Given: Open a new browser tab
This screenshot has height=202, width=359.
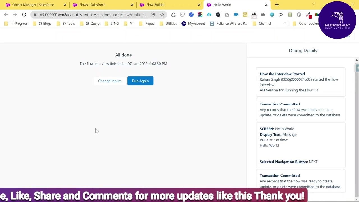Looking at the screenshot, I should [277, 5].
